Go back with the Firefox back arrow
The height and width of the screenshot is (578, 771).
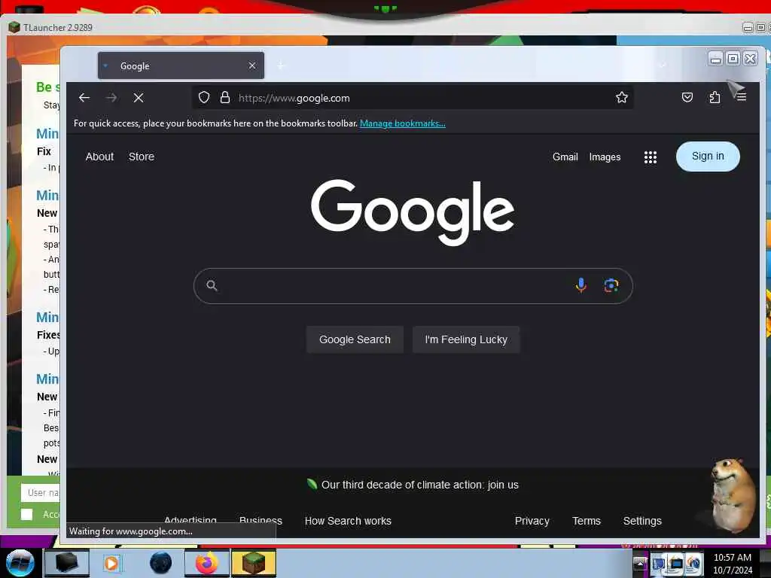84,98
